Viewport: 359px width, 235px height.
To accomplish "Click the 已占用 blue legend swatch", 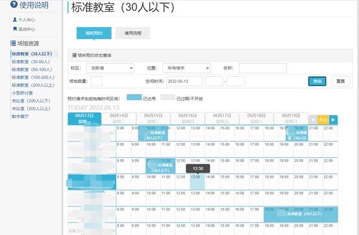I will (x=134, y=97).
